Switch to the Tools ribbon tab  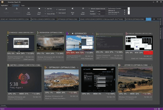tap(23, 5)
